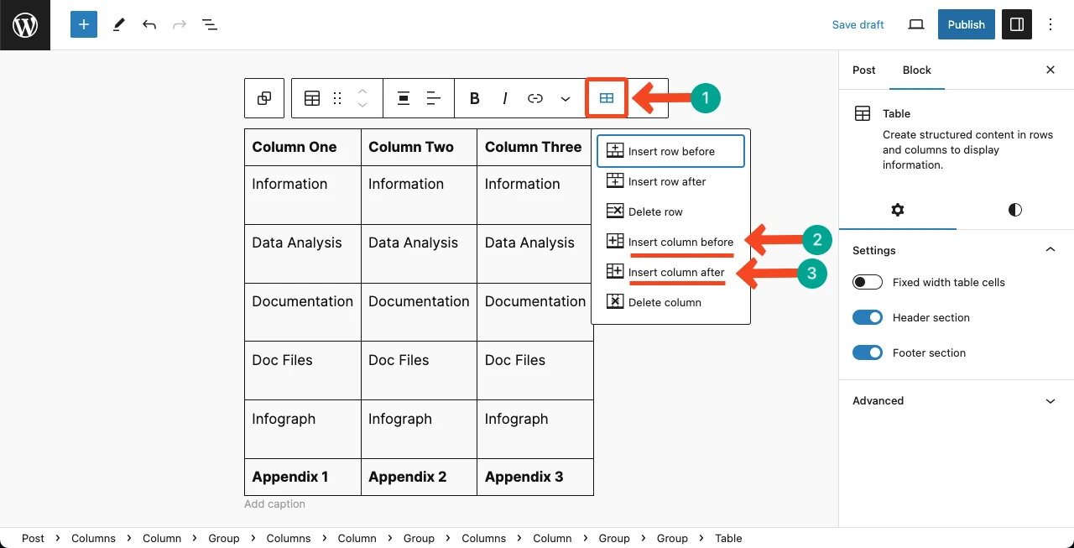Viewport: 1074px width, 548px height.
Task: Apply italic formatting
Action: tap(505, 98)
